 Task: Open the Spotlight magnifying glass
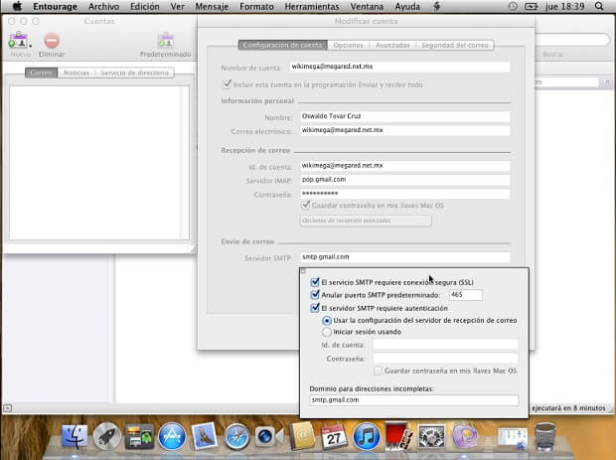[x=599, y=6]
